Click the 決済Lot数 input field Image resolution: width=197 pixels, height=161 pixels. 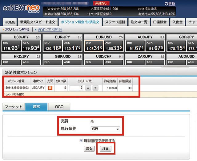pyautogui.click(x=76, y=88)
